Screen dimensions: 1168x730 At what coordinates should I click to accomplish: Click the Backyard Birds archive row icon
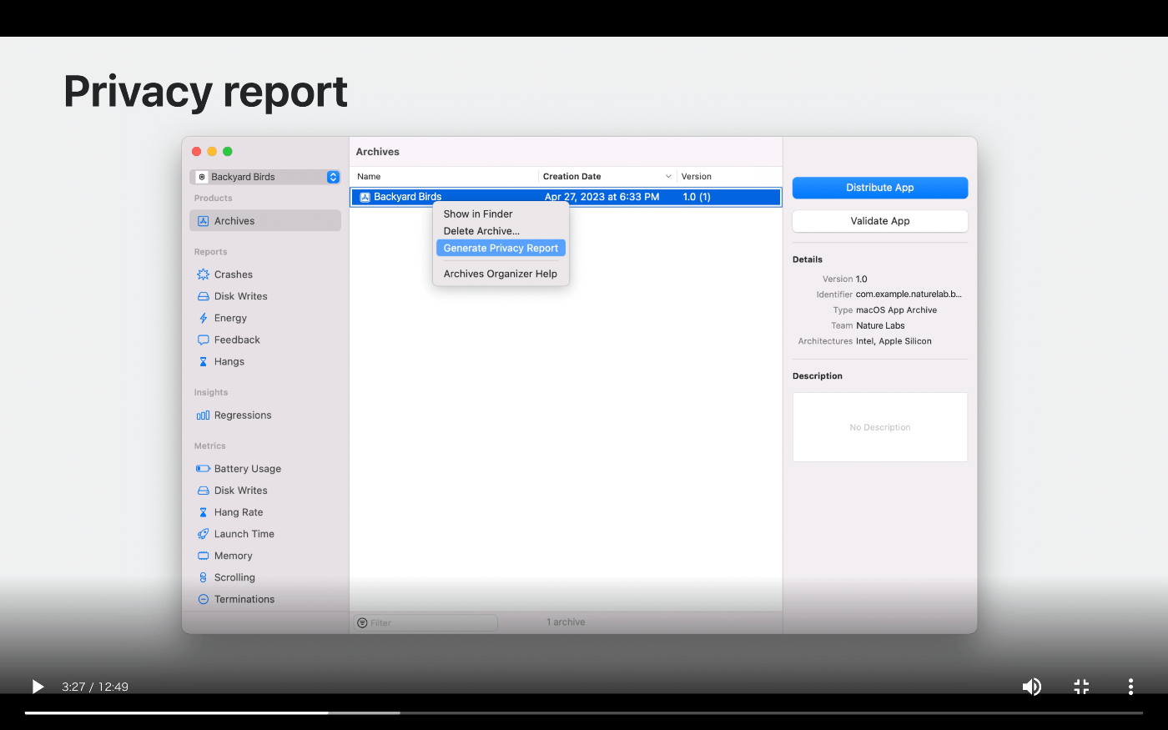[x=365, y=197]
